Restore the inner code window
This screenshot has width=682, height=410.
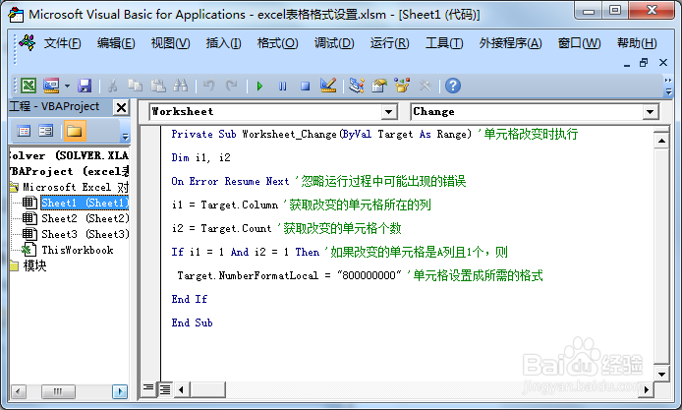(644, 63)
